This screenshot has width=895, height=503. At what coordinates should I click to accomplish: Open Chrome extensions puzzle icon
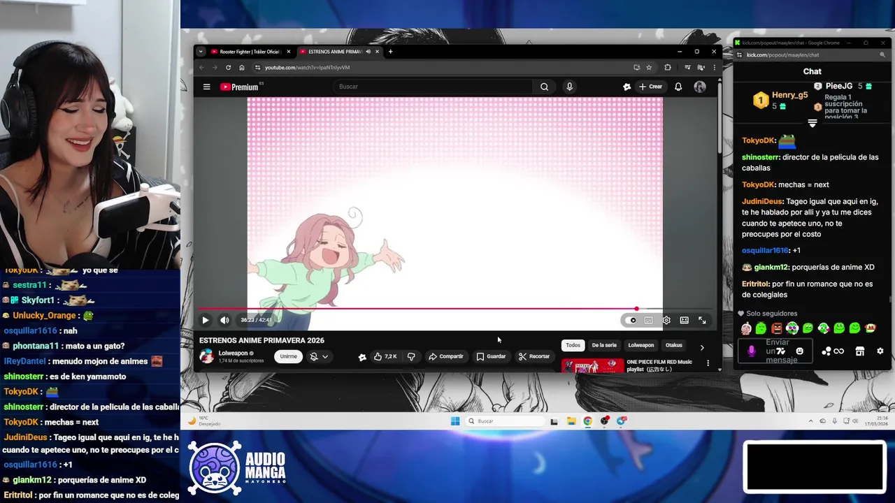(668, 68)
